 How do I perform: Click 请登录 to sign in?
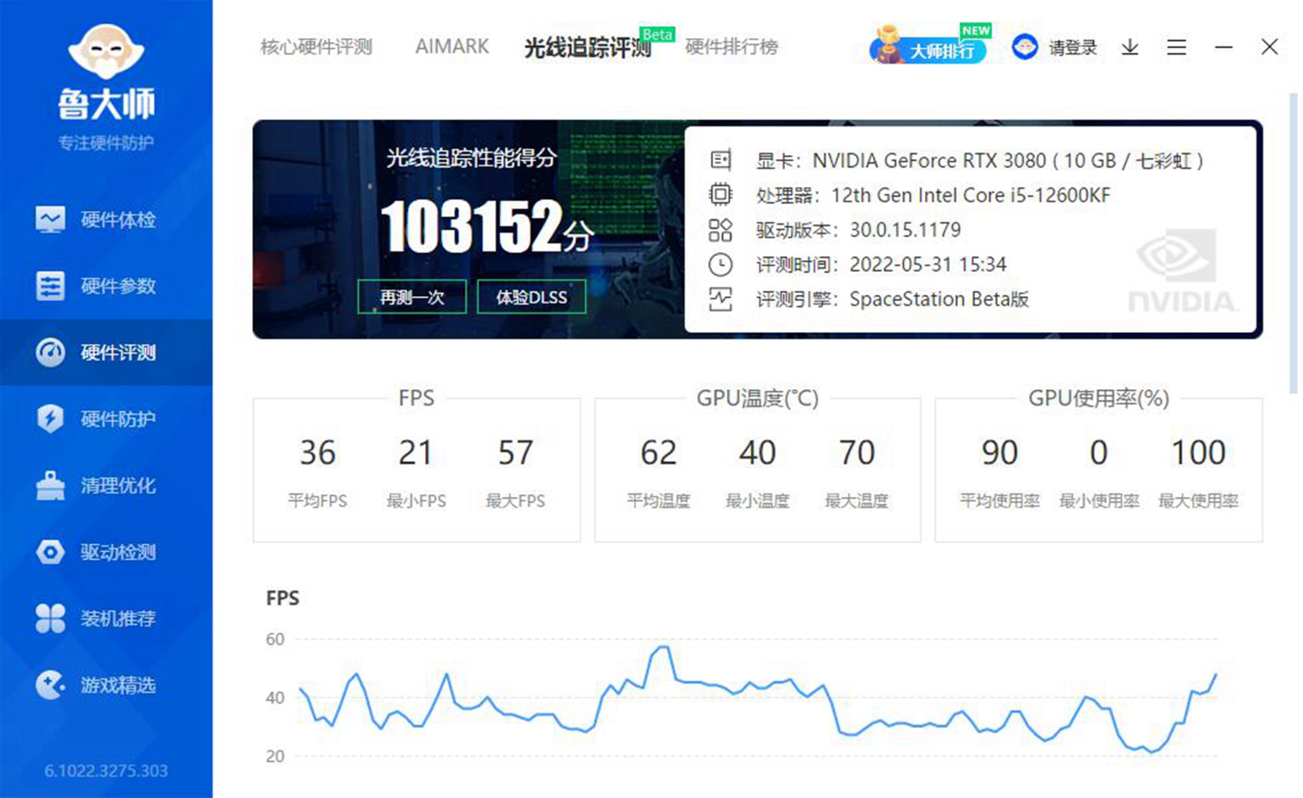tap(1072, 47)
